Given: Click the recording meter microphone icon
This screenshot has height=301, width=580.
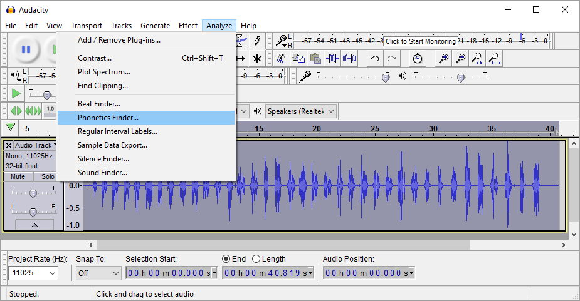Looking at the screenshot, I should (281, 40).
